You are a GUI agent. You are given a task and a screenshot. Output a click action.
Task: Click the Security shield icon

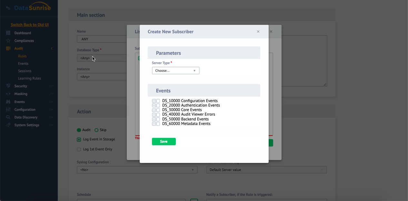coord(8,86)
